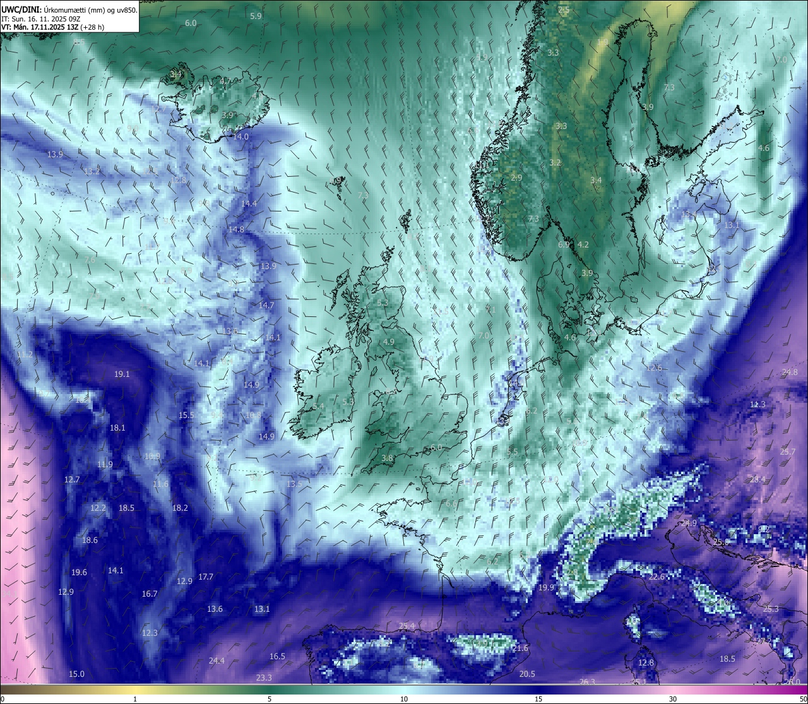
Task: Click the 17.7 value on the map
Action: [x=206, y=576]
